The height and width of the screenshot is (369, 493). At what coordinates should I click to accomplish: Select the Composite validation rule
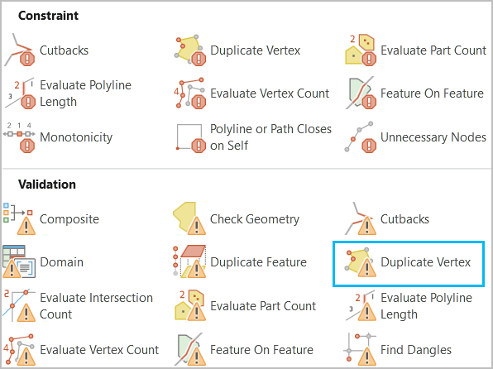point(51,219)
